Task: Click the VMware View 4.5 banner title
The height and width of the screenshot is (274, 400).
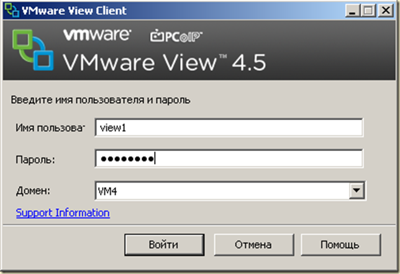Action: (165, 62)
